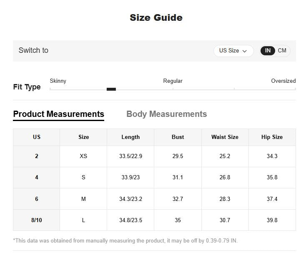This screenshot has height=255, width=301.
Task: Switch units to CM
Action: 282,51
